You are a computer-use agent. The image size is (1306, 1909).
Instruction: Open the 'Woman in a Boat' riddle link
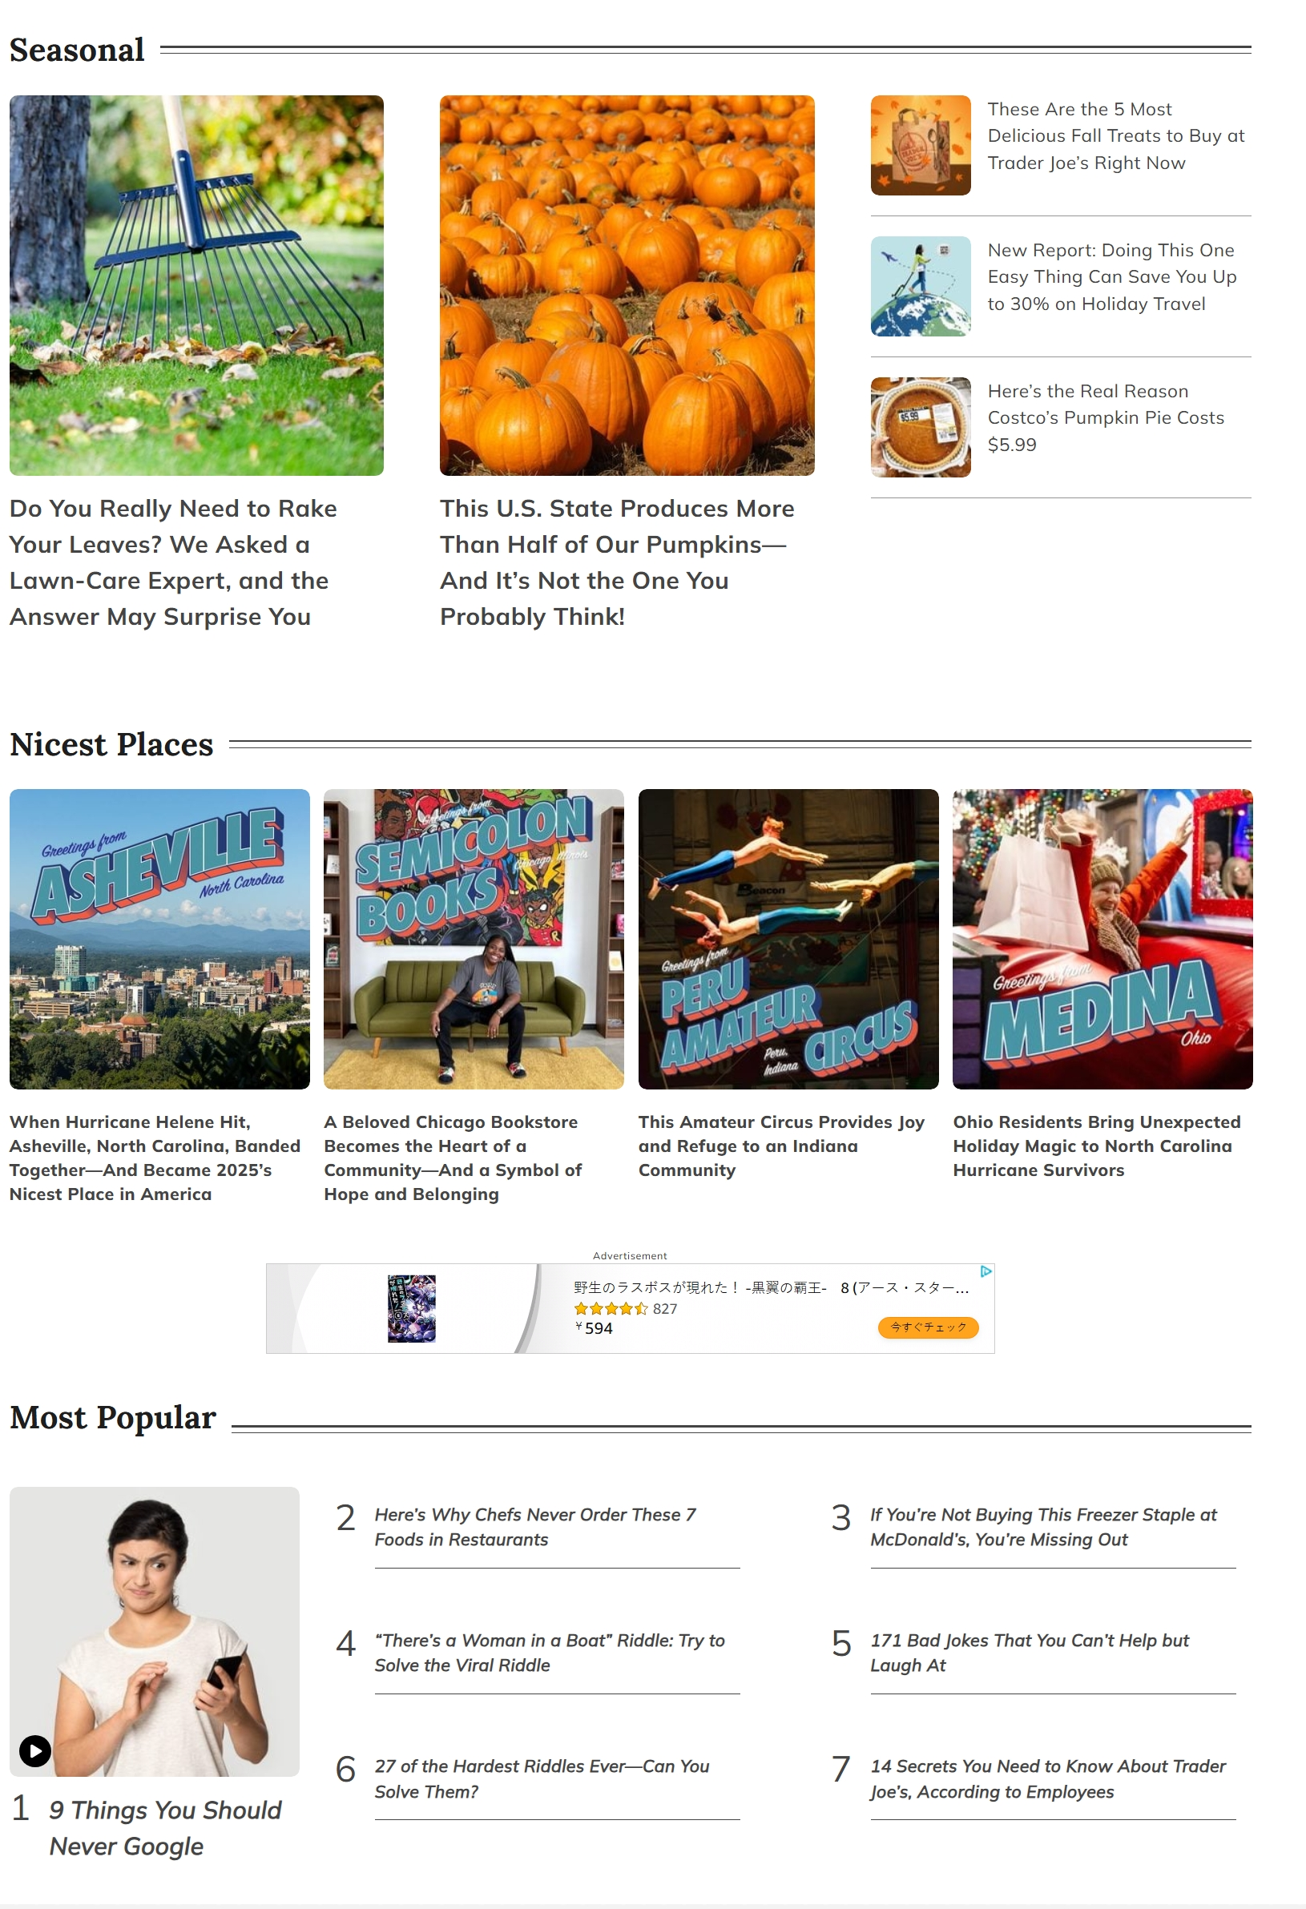click(x=550, y=1653)
